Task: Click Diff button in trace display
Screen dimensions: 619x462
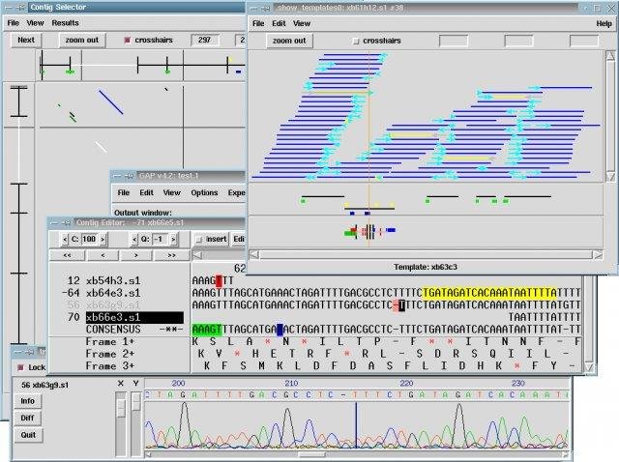Action: [28, 418]
